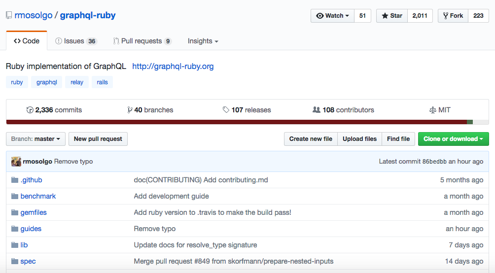Viewport: 495px width, 273px height.
Task: Click the Pull requests tab icon
Action: (x=116, y=41)
